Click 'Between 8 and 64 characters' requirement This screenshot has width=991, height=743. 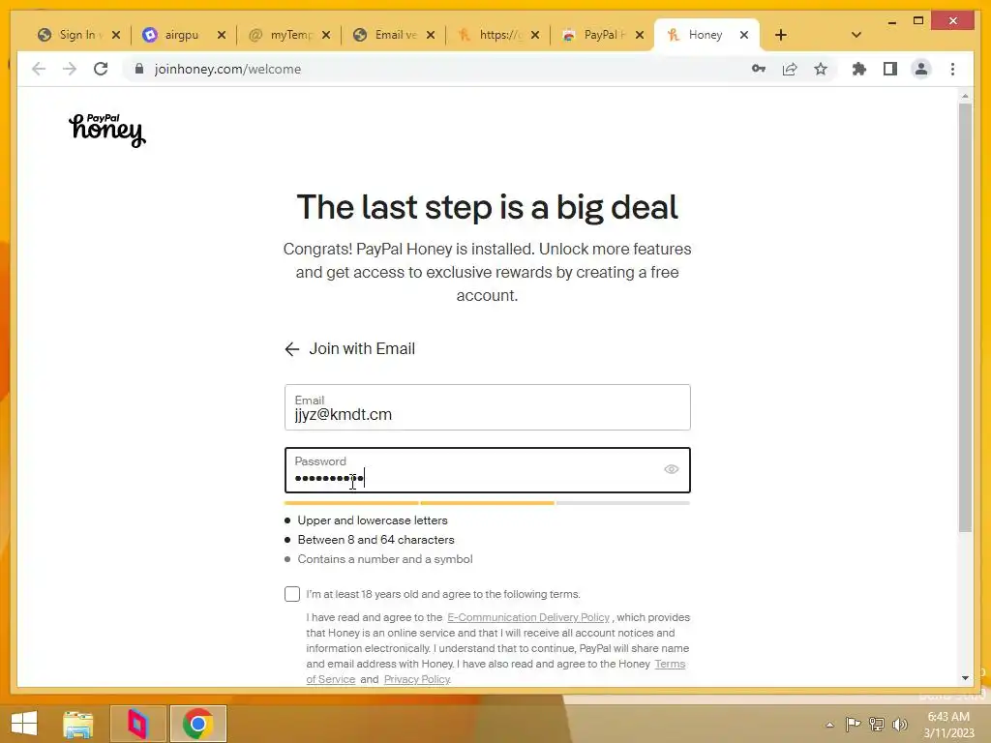pos(376,540)
